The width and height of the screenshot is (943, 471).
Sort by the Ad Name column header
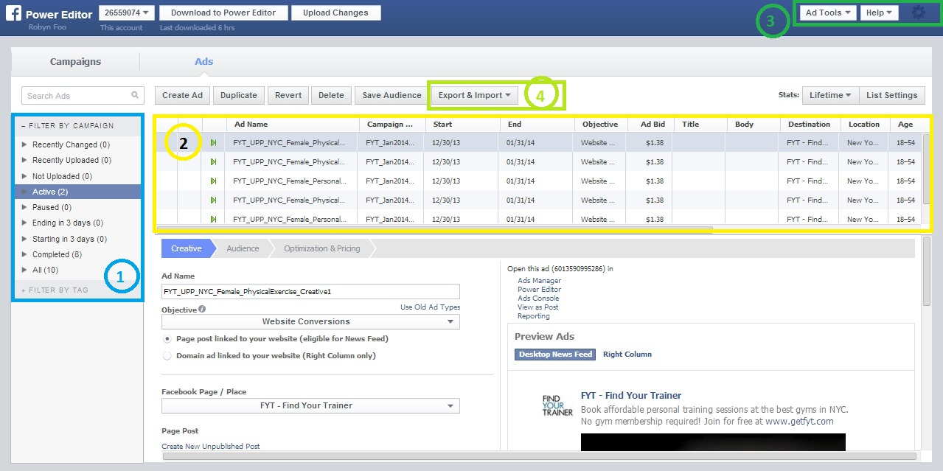point(292,125)
